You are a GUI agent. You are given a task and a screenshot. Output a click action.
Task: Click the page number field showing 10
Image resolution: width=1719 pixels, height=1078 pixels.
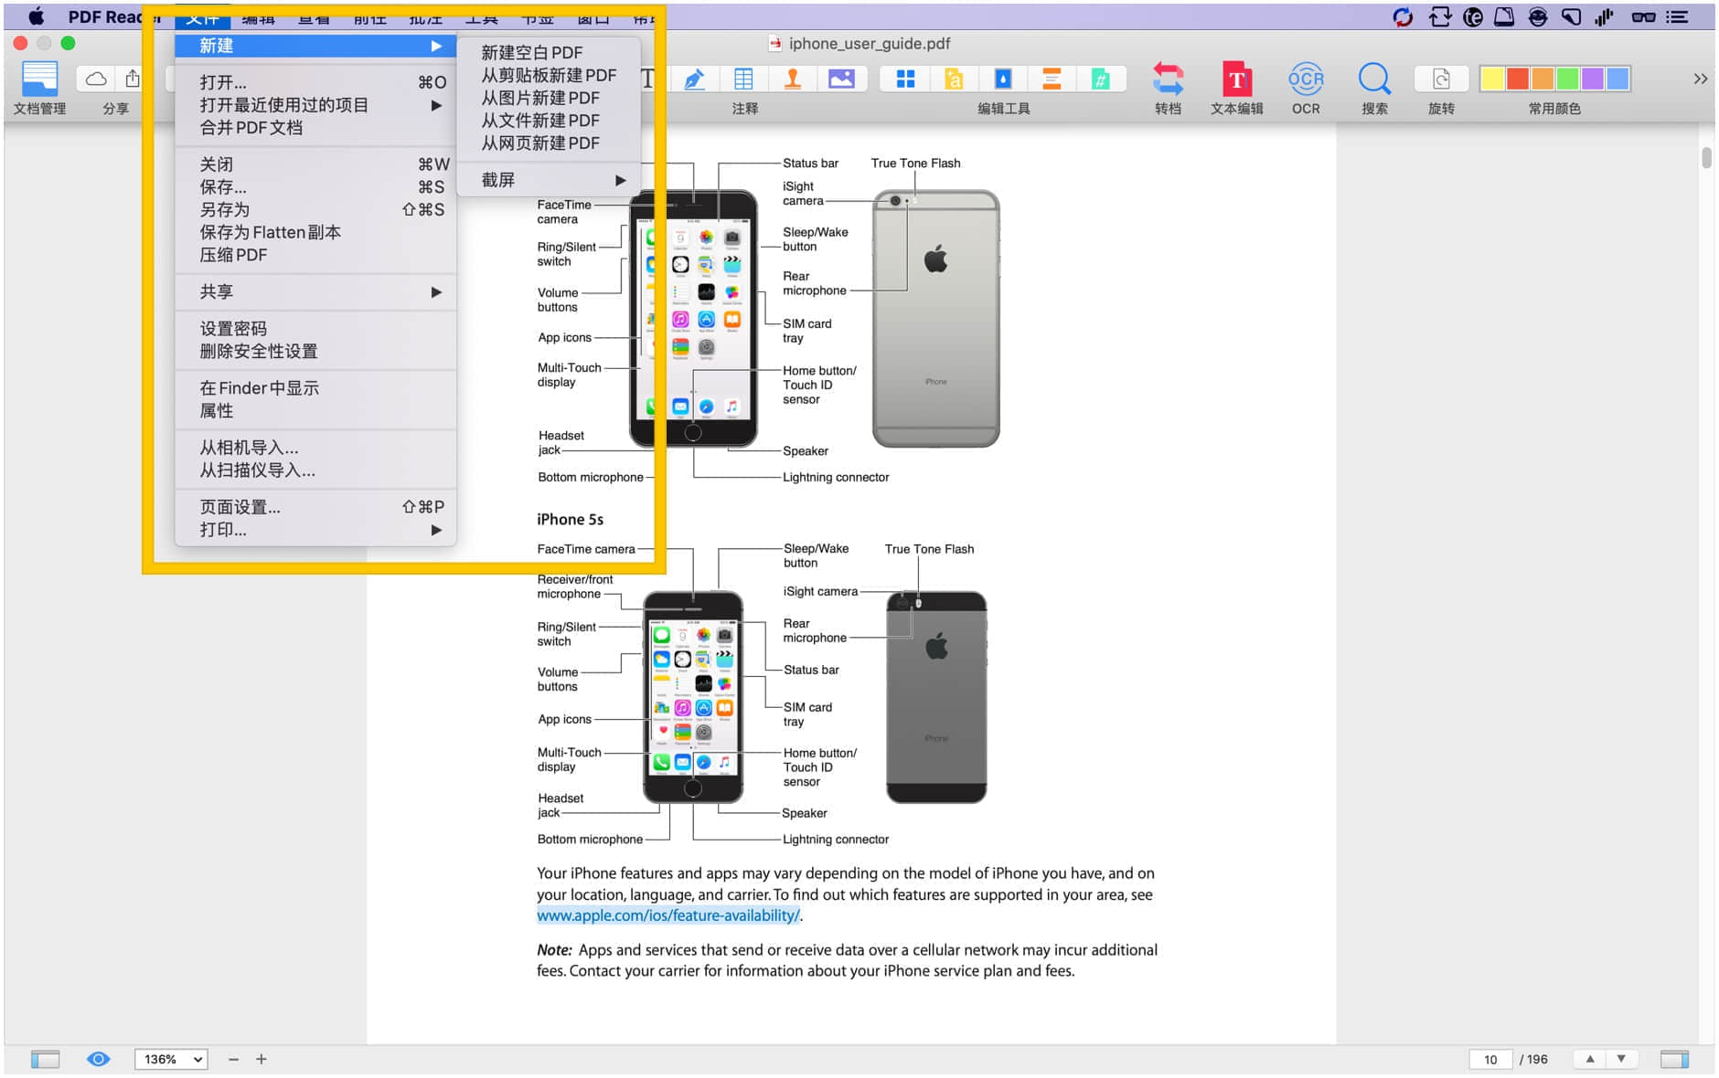click(x=1490, y=1059)
